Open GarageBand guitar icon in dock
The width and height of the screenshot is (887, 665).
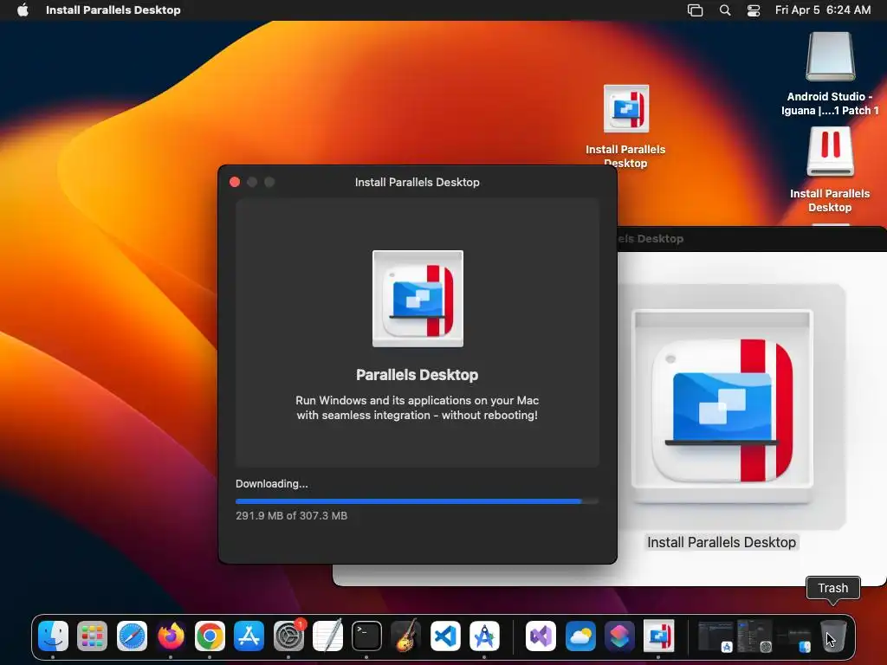coord(405,636)
